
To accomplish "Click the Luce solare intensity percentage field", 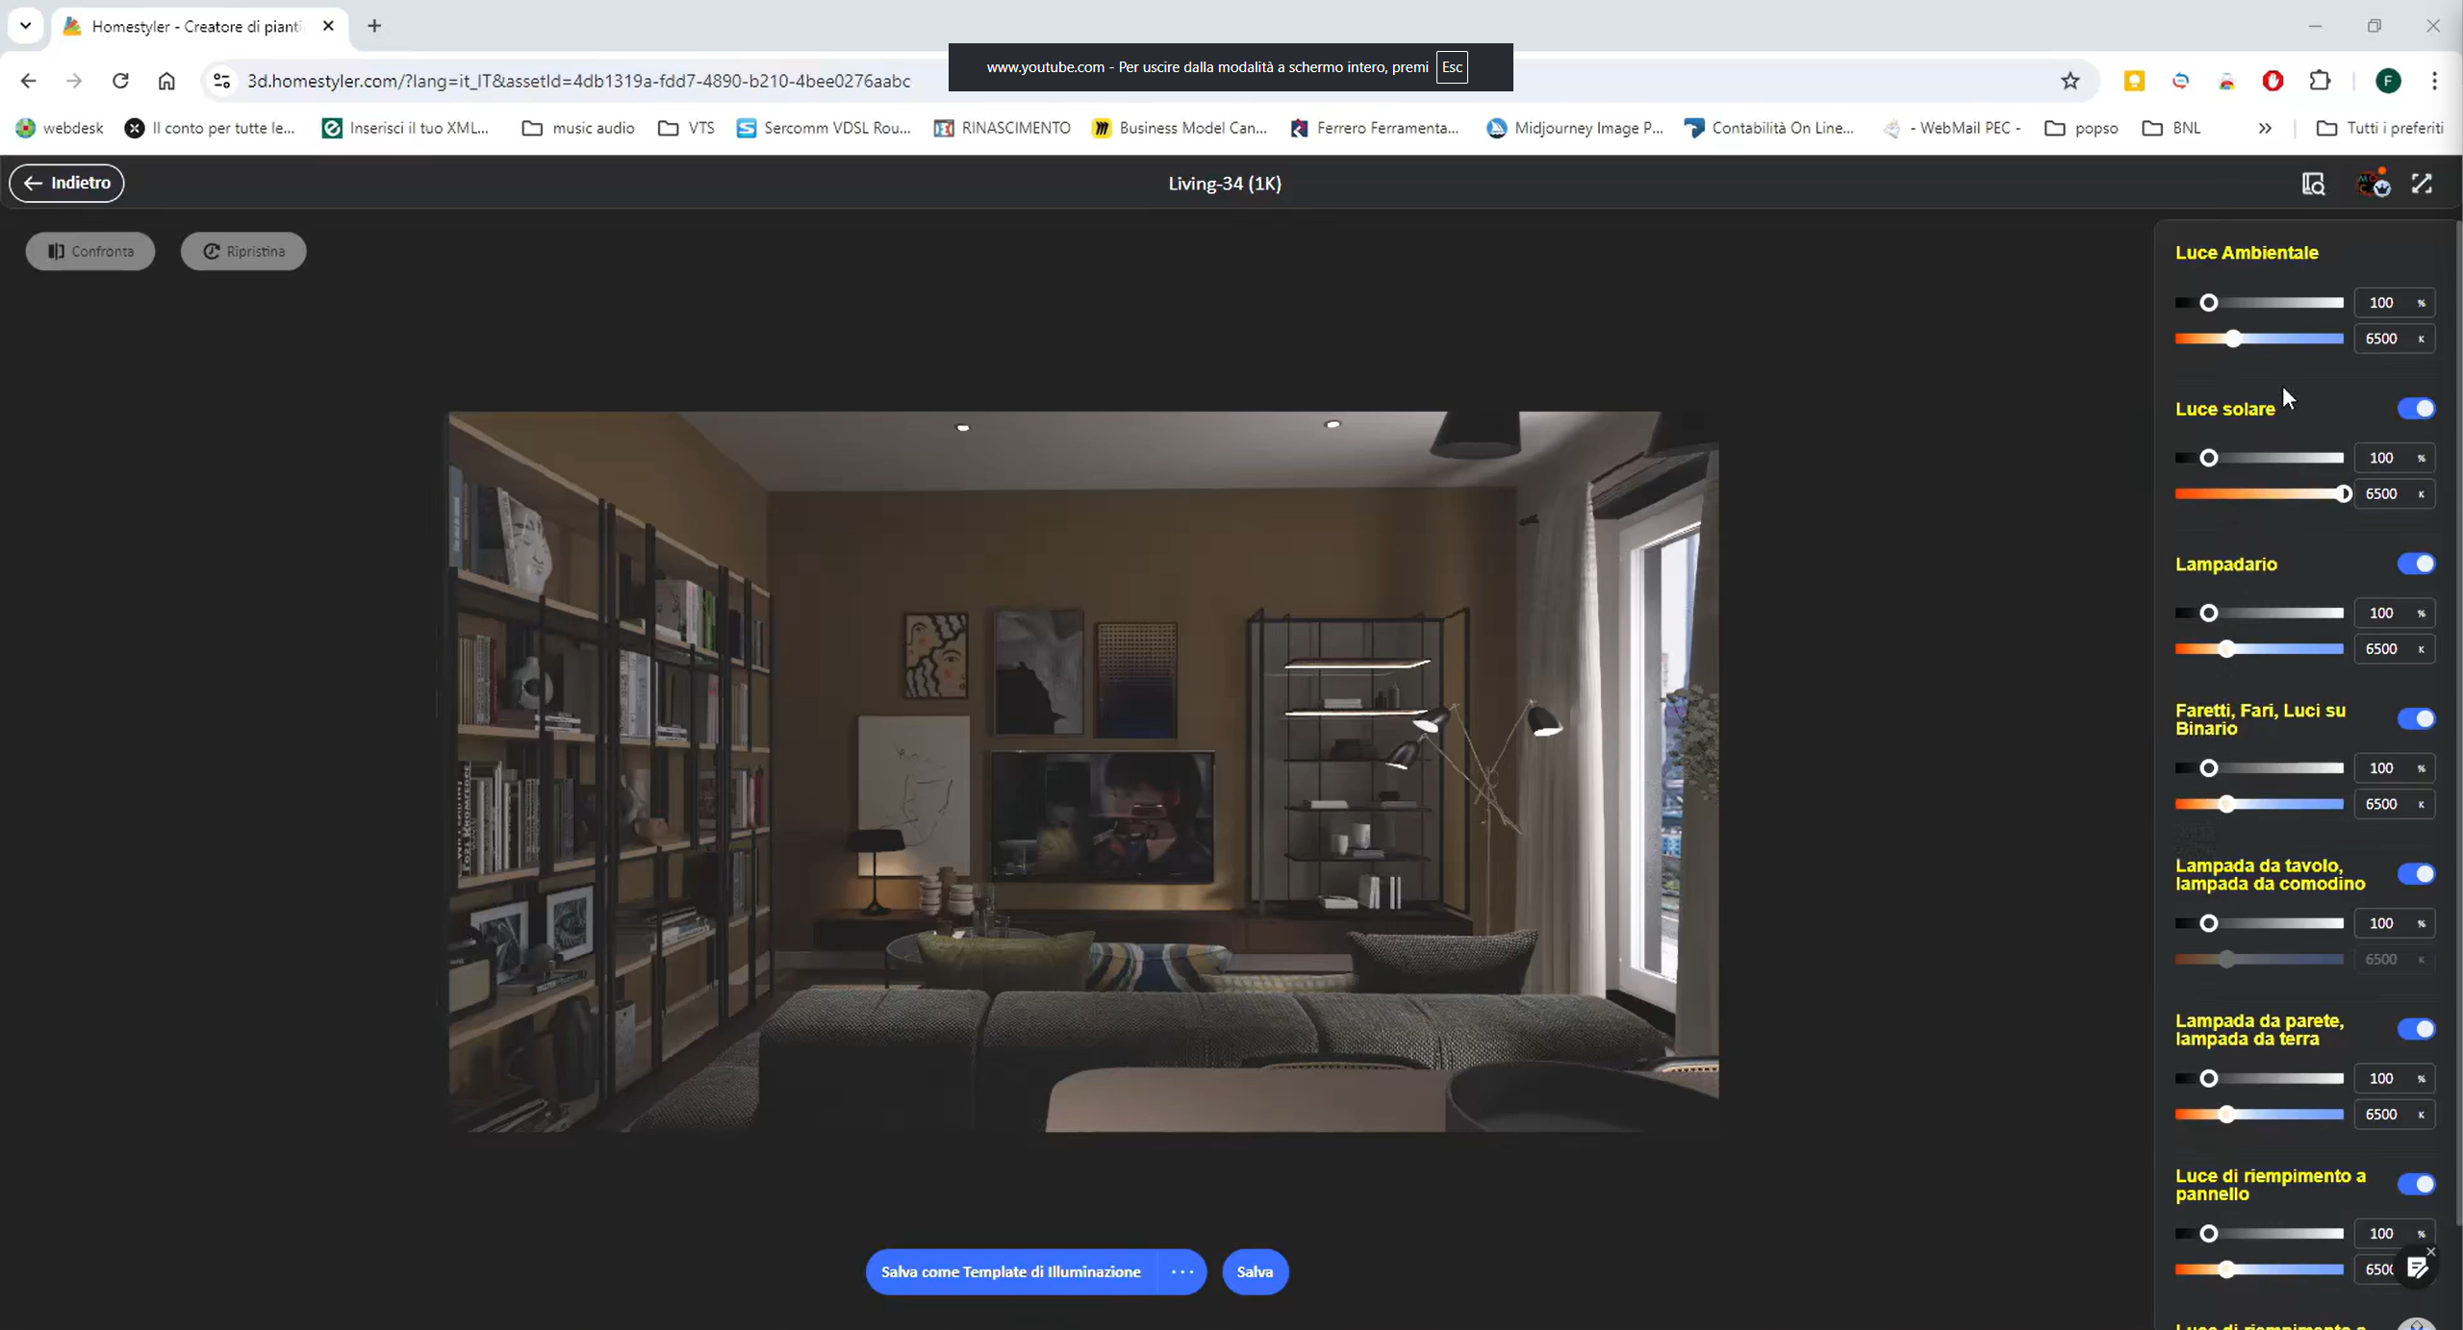I will [x=2381, y=458].
